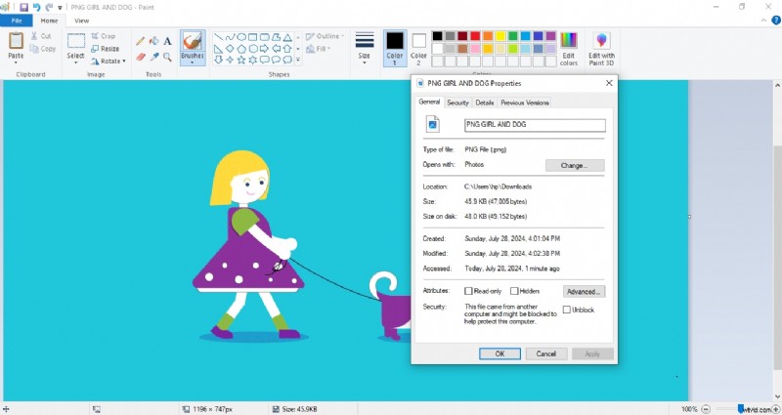Image resolution: width=782 pixels, height=415 pixels.
Task: Choose the Triangle shape
Action: pos(287,37)
